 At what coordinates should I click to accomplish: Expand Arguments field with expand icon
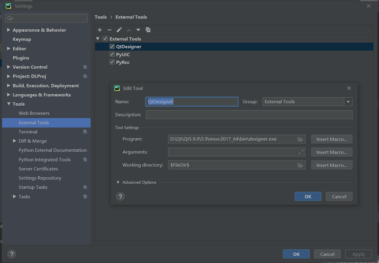coord(300,152)
